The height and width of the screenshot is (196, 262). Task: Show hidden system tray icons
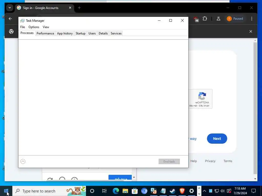click(204, 191)
